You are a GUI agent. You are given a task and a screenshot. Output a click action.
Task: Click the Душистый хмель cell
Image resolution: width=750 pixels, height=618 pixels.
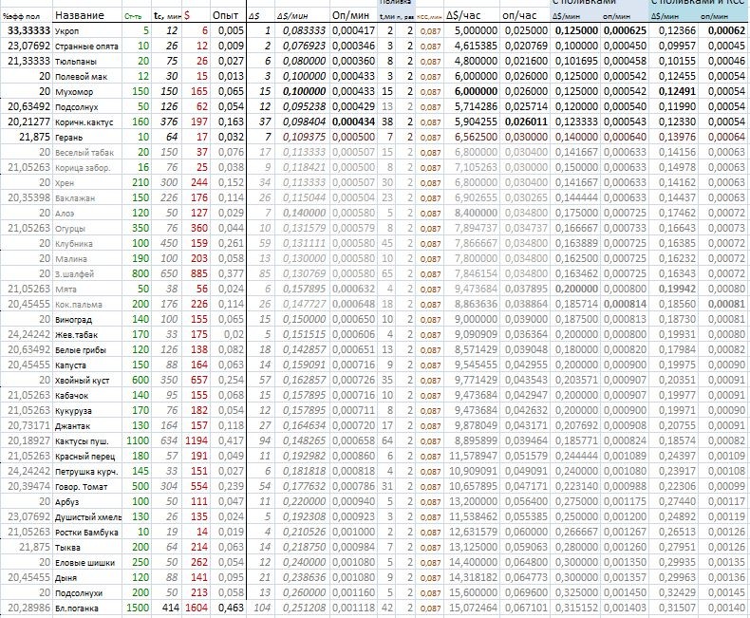tap(88, 517)
